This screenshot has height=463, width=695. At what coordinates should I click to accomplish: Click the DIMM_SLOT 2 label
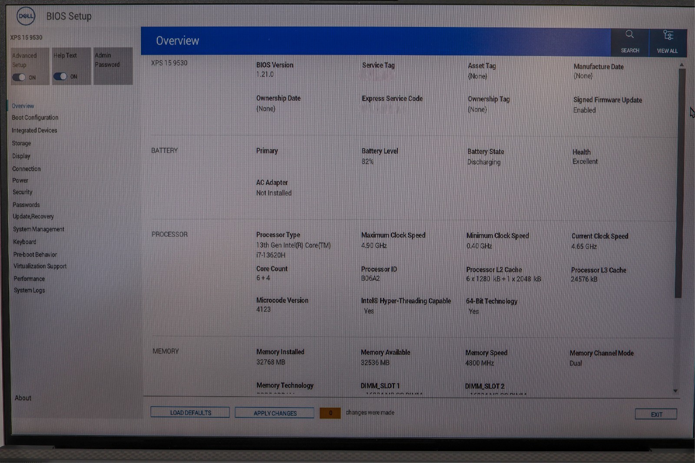tap(485, 387)
